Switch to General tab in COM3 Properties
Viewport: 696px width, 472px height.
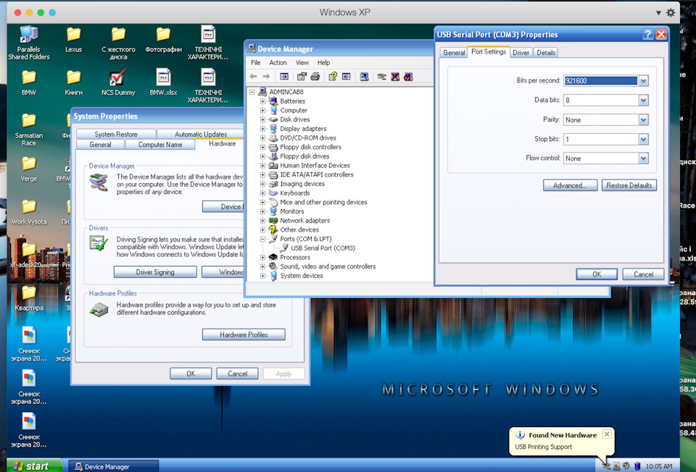pyautogui.click(x=454, y=52)
